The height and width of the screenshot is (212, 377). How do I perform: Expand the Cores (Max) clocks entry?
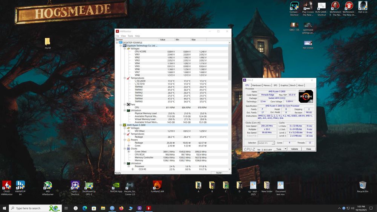(128, 151)
